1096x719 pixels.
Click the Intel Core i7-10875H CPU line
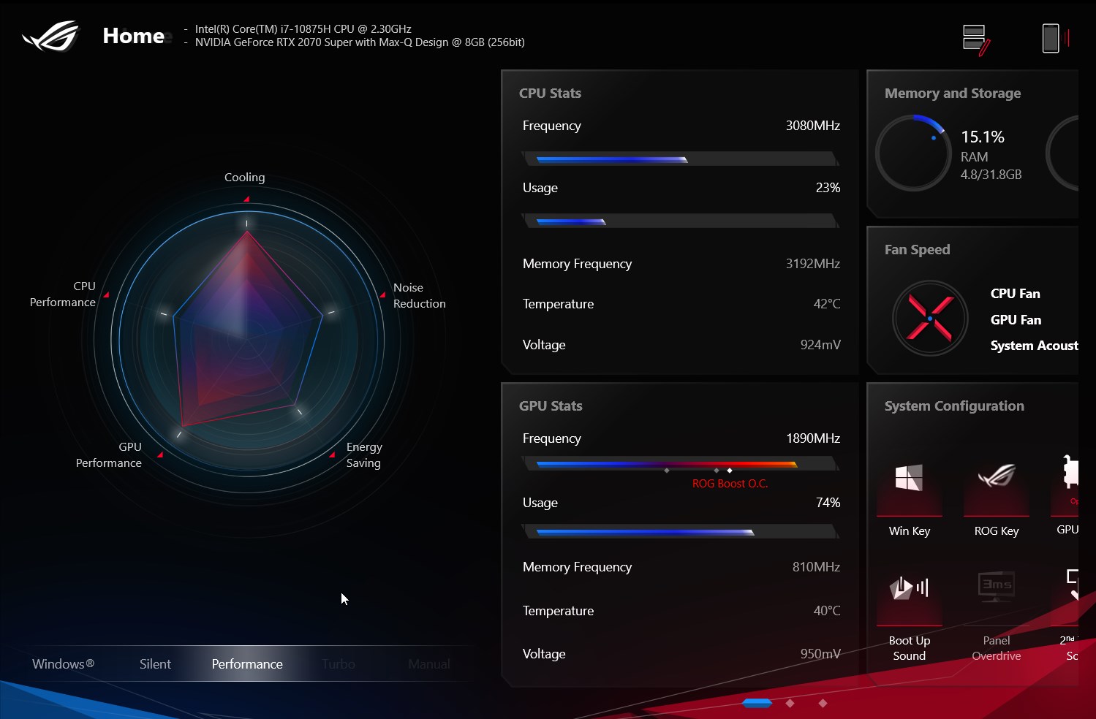click(x=303, y=29)
